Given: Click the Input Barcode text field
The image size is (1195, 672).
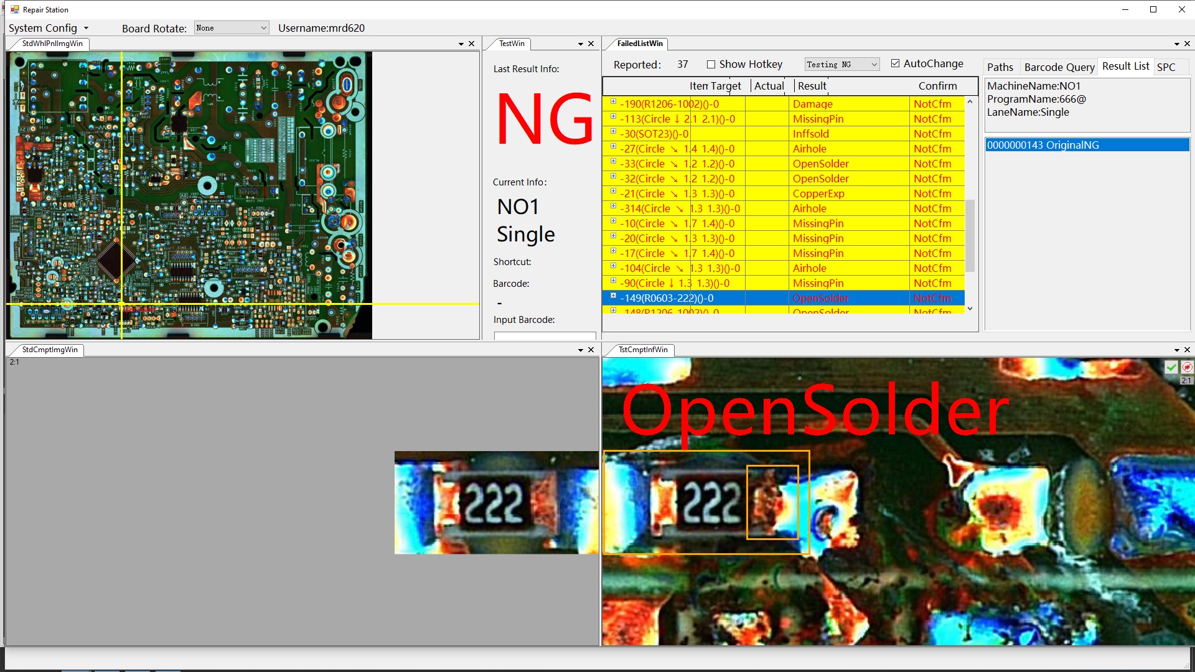Looking at the screenshot, I should coord(544,335).
